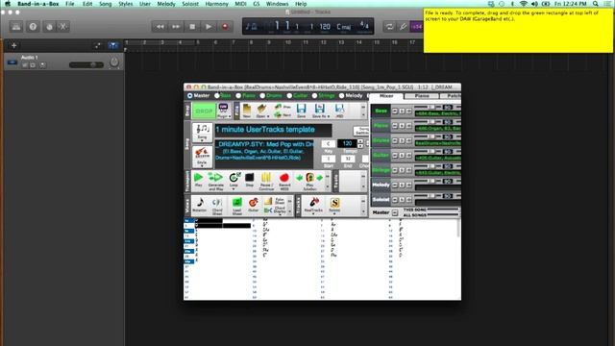This screenshot has height=346, width=615.
Task: Switch to the Mixer tab
Action: (x=386, y=96)
